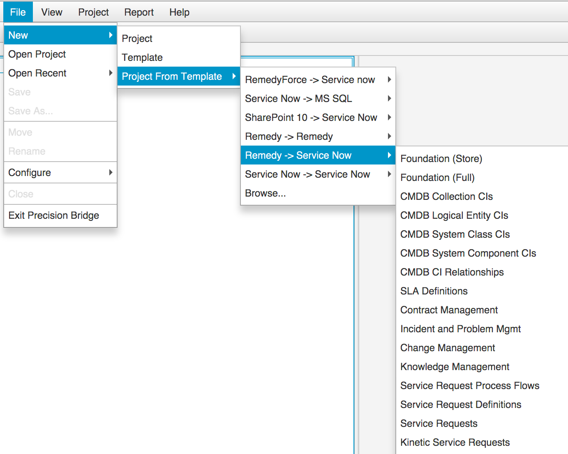Click arrow beside RemedyForce -> Service now
568x454 pixels.
tap(389, 79)
